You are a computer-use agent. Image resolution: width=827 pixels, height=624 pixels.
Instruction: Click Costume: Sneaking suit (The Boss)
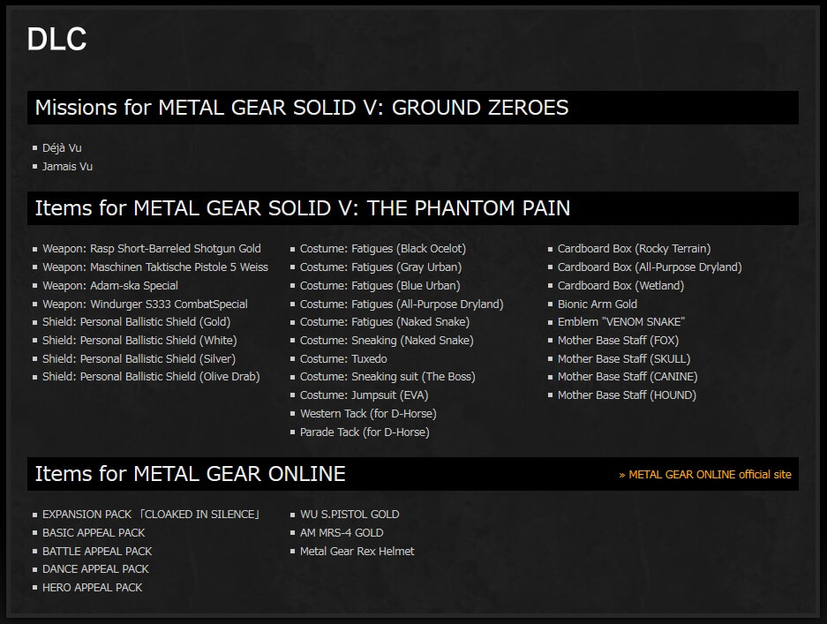point(387,377)
